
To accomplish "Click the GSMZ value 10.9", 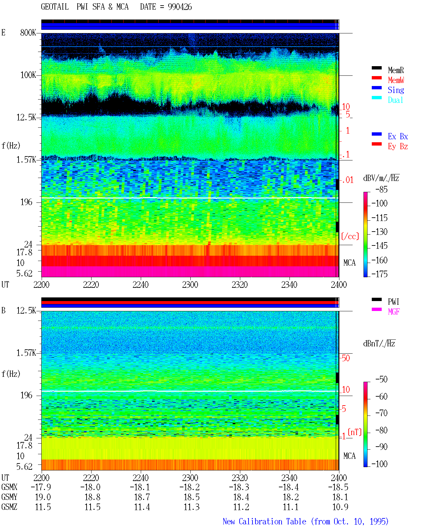I will coord(340,507).
